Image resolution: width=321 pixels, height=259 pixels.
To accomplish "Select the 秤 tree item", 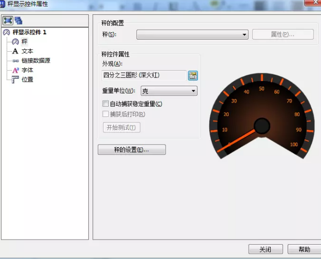I will [x=25, y=42].
